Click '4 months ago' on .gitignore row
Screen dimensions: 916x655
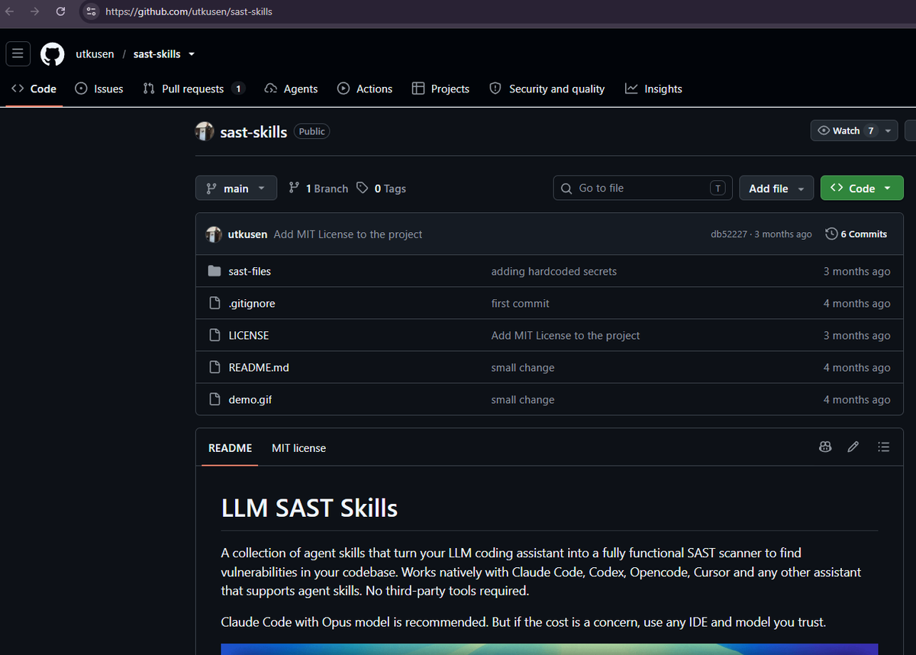(x=856, y=303)
